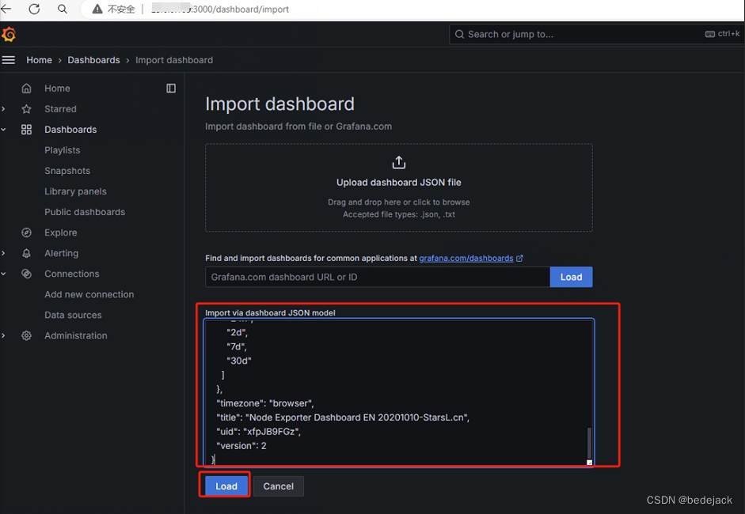The image size is (745, 514).
Task: Click the Upload dashboard JSON file dropzone
Action: 398,187
